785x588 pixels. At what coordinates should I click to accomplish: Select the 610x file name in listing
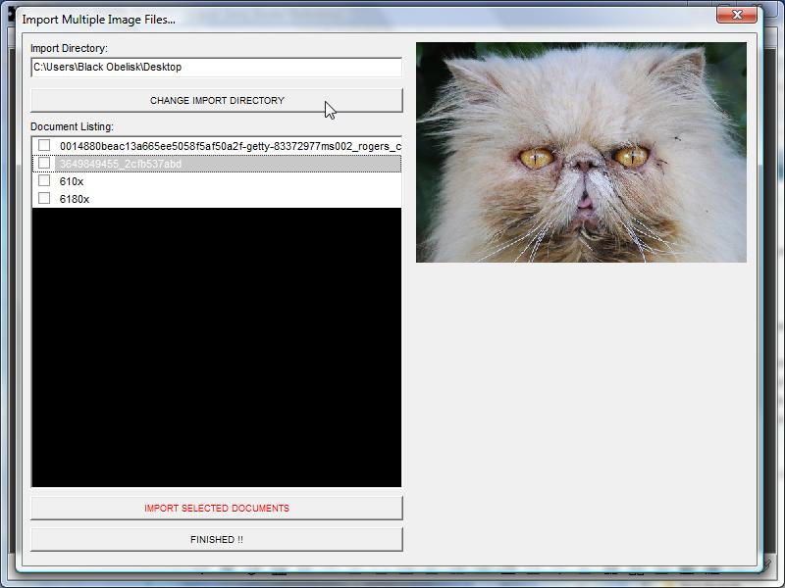(x=72, y=181)
